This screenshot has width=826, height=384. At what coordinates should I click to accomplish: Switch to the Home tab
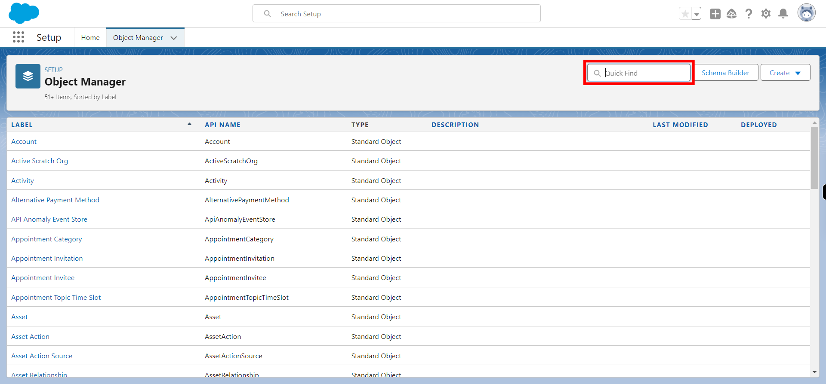point(90,38)
